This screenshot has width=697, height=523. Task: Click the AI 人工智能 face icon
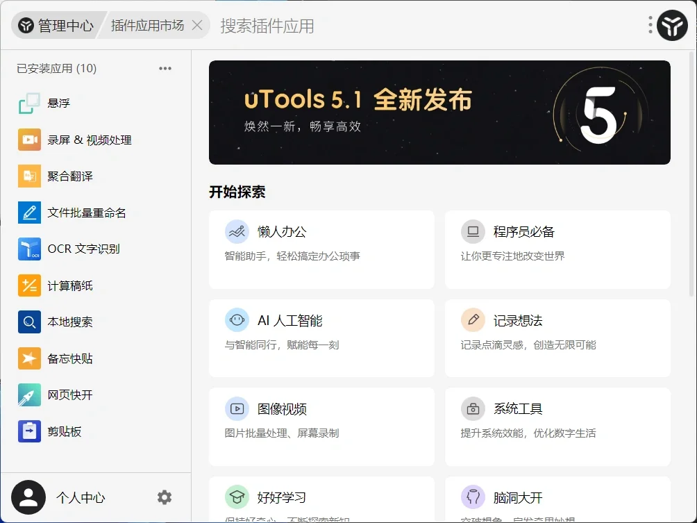[x=237, y=320]
